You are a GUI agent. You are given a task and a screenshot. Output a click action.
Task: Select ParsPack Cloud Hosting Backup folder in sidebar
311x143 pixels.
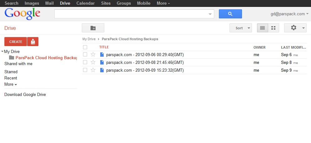46,58
